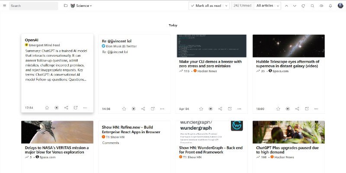Open more options on CLI demos card

pos(239,109)
